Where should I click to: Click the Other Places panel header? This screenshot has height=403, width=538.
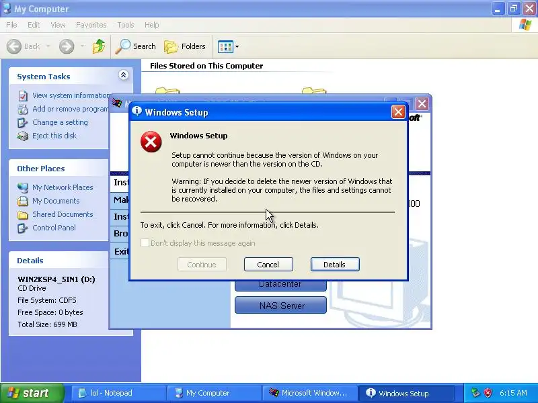[59, 169]
